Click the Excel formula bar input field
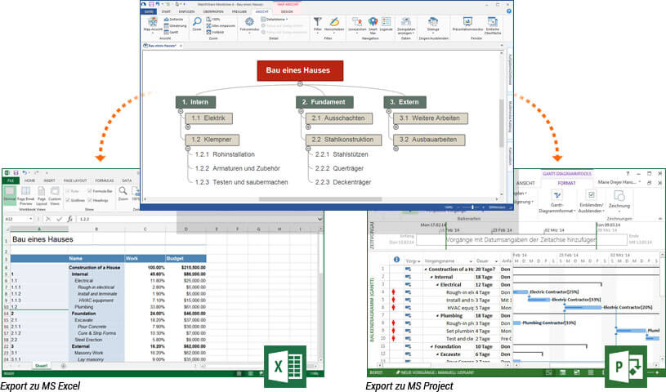 [198, 219]
